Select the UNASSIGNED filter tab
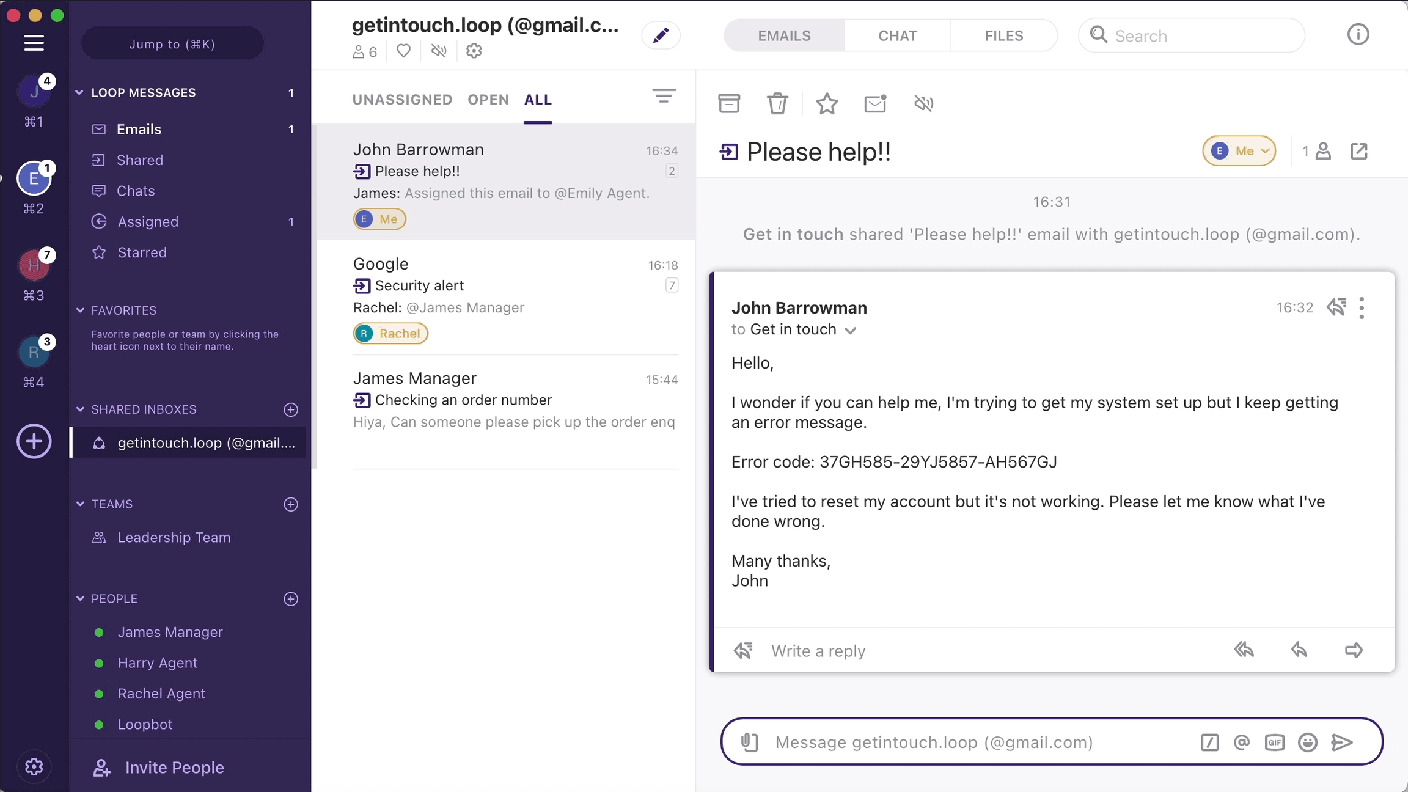Screen dimensions: 1408x792 402,100
